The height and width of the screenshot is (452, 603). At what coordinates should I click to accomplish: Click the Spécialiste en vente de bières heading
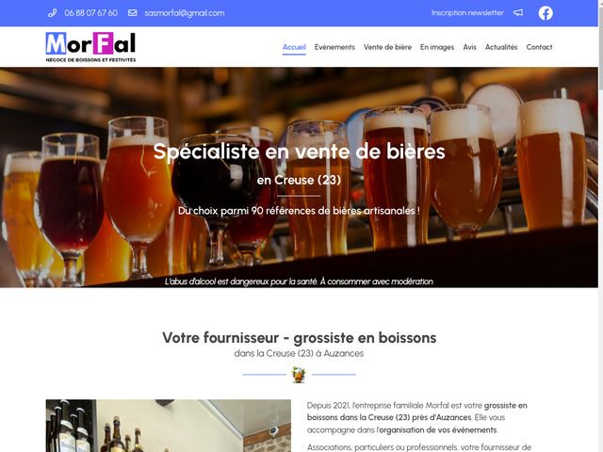tap(299, 151)
